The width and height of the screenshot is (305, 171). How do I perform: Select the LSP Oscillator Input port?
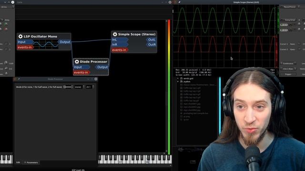pos(25,42)
